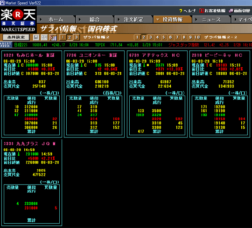Click stock header 8338 九九プラス
Viewport: 252px width, 228px height.
point(29,144)
